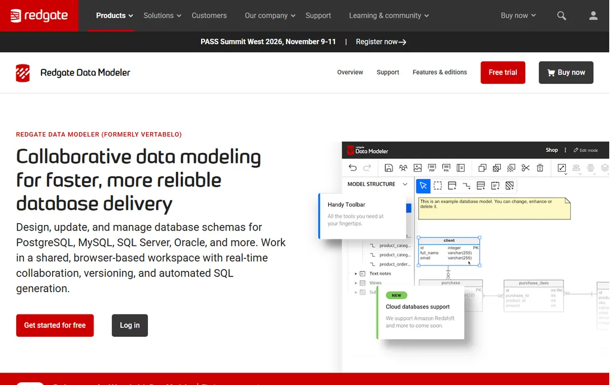Click the green NEW badge
Screen dimensions: 616x385
(x=396, y=295)
